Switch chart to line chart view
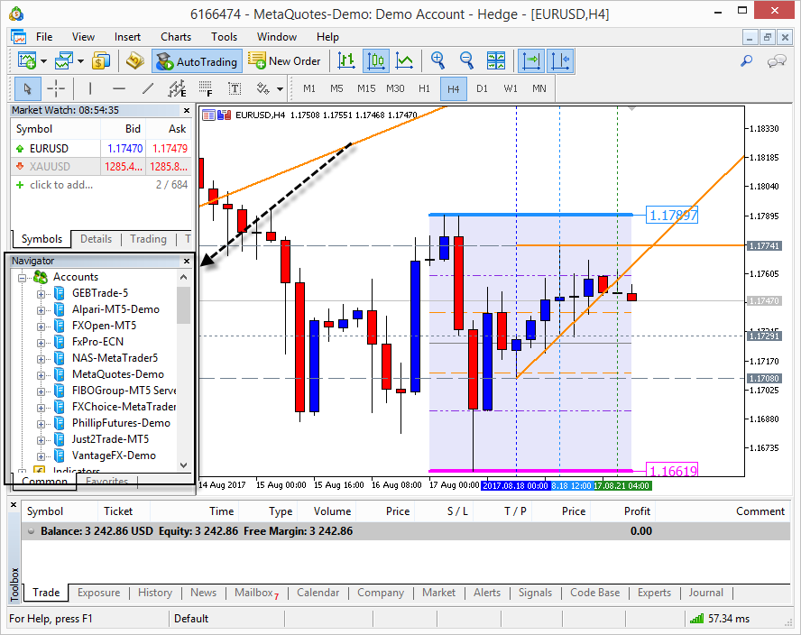 pyautogui.click(x=405, y=60)
